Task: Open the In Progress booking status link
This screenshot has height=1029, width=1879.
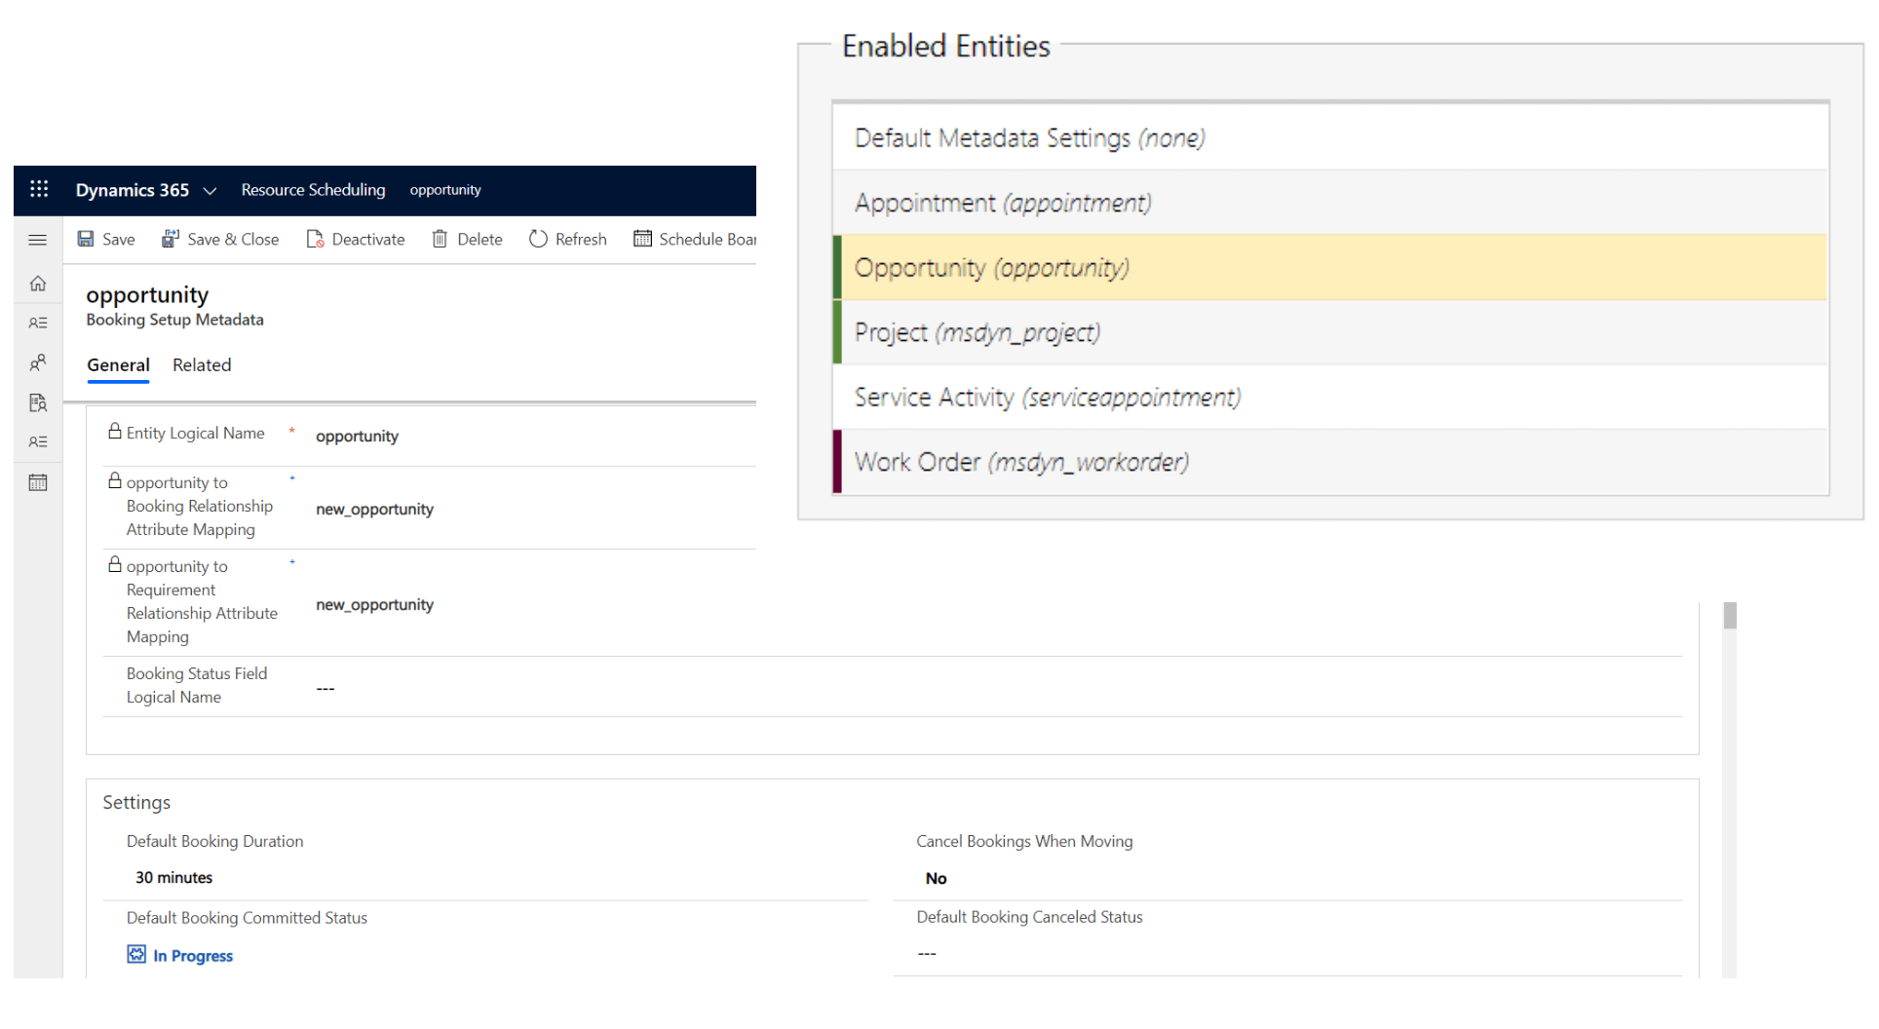Action: [193, 956]
